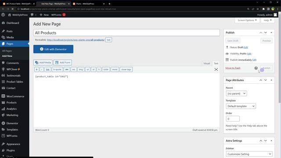This screenshot has width=281, height=158.
Task: Click Edit with Elementor button
Action: pyautogui.click(x=53, y=49)
